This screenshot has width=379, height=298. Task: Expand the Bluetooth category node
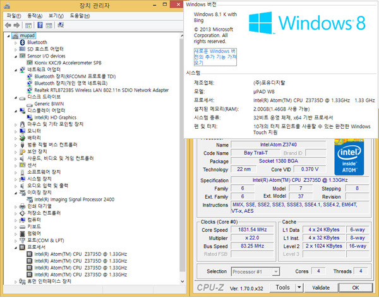16,42
